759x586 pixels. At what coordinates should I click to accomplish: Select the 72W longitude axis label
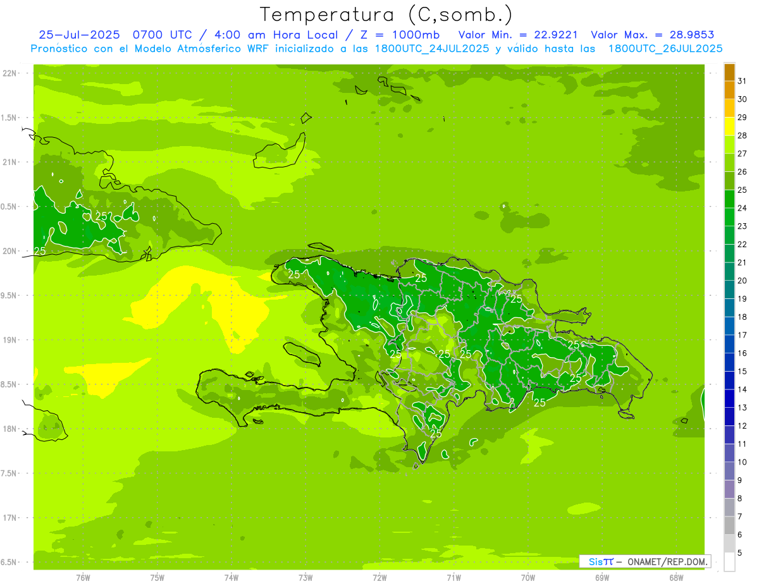[x=379, y=577]
